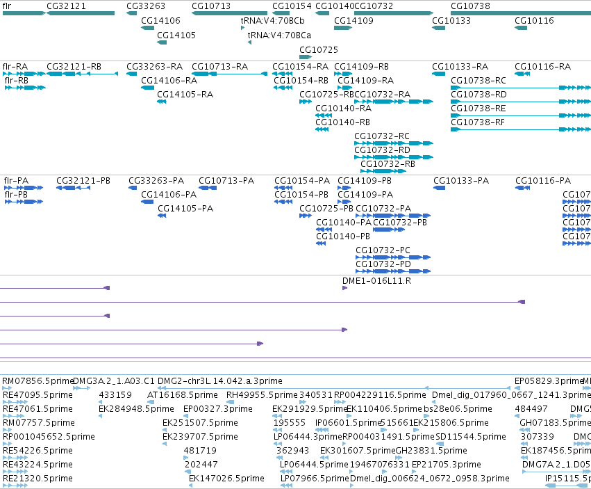
Task: Select the CG33263-PA protein label
Action: 156,180
